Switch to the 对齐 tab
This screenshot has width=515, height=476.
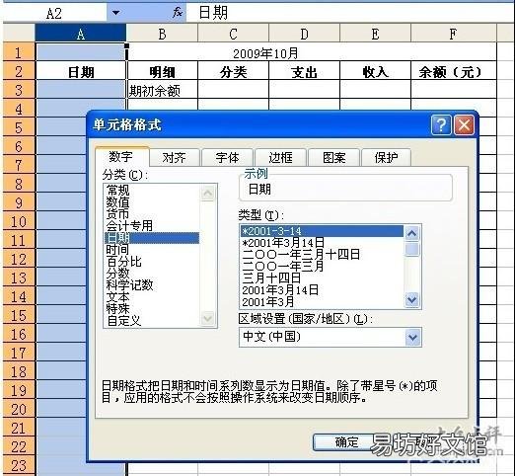click(175, 158)
